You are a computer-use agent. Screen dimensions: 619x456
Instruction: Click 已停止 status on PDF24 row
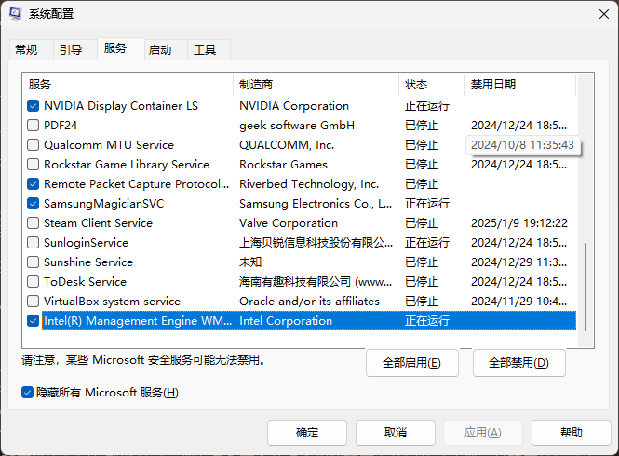(x=422, y=125)
